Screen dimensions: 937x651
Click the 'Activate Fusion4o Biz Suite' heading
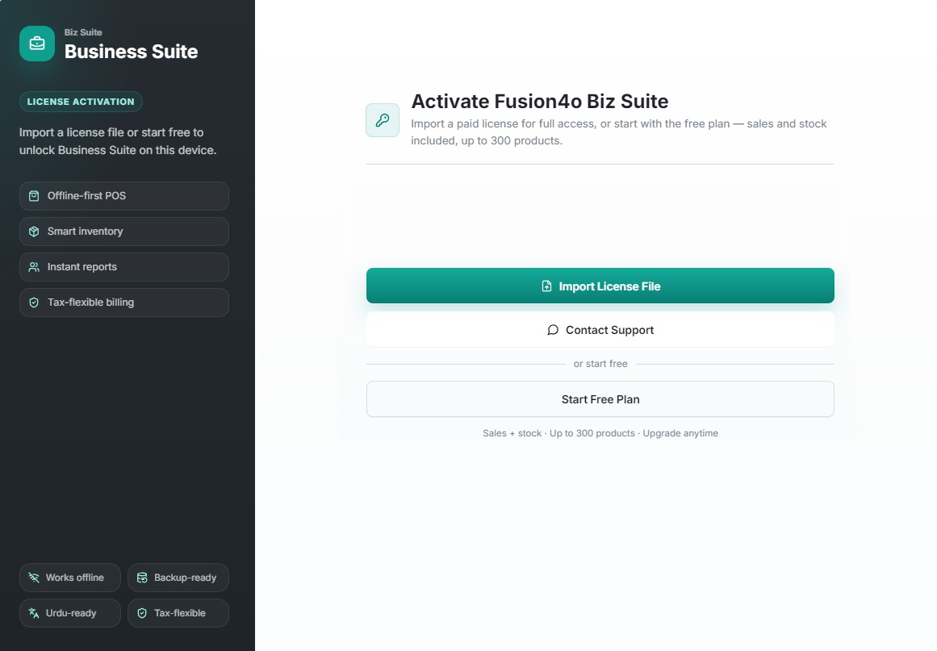click(540, 102)
